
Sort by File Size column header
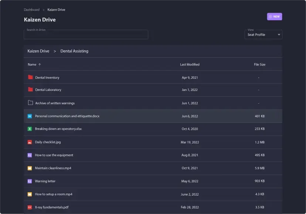tap(259, 64)
